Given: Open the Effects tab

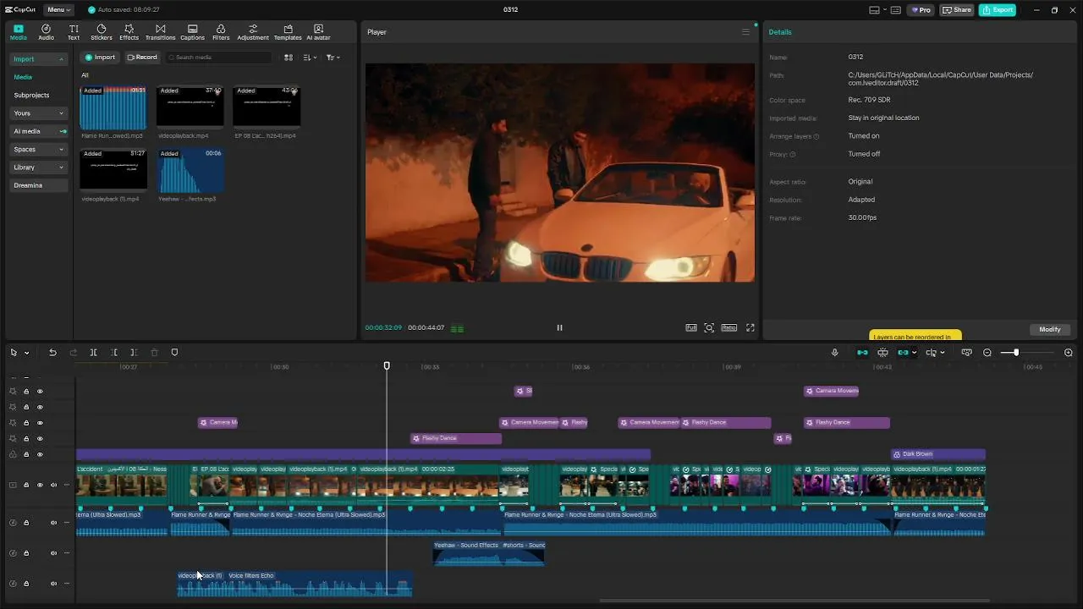Looking at the screenshot, I should point(129,32).
